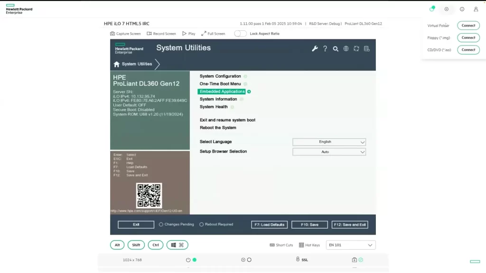Click the wrench icon in System Utilities header
Image resolution: width=486 pixels, height=273 pixels.
coord(315,49)
